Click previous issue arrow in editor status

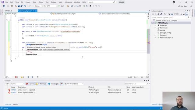point(29,77)
